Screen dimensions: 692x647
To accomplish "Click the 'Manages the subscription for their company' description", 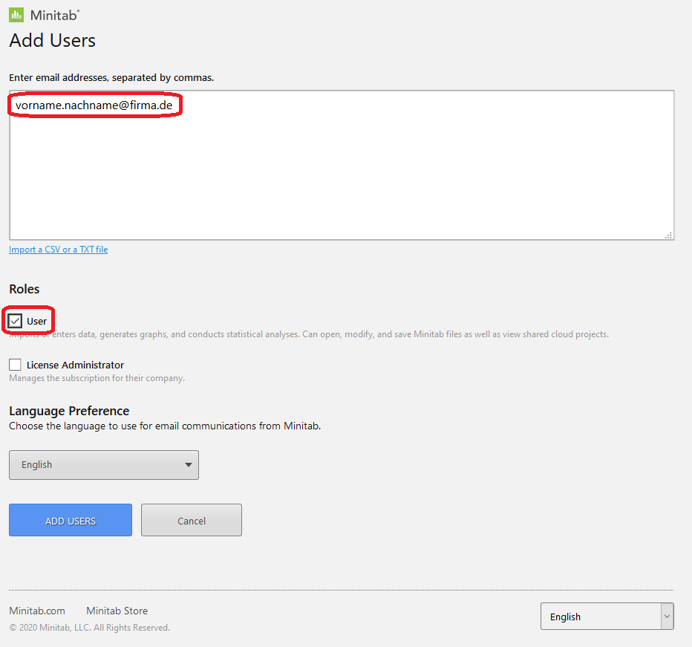I will tap(97, 378).
